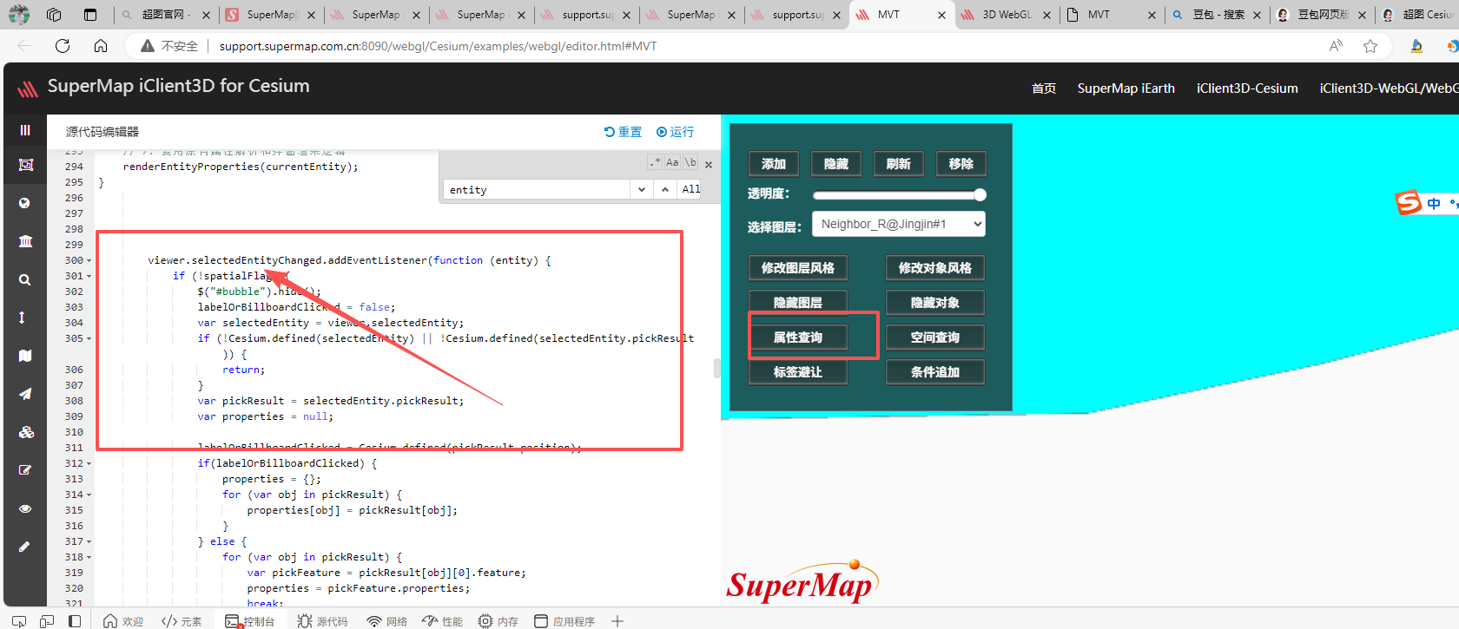Collapse code fold at line 300
Image resolution: width=1459 pixels, height=629 pixels.
click(89, 261)
